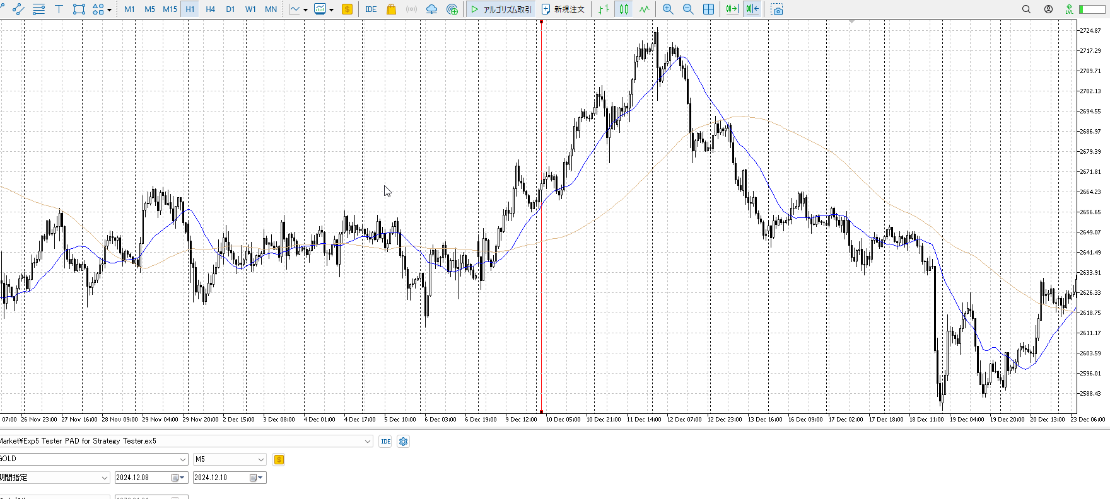
Task: Expand the GOLD symbol dropdown
Action: point(183,459)
